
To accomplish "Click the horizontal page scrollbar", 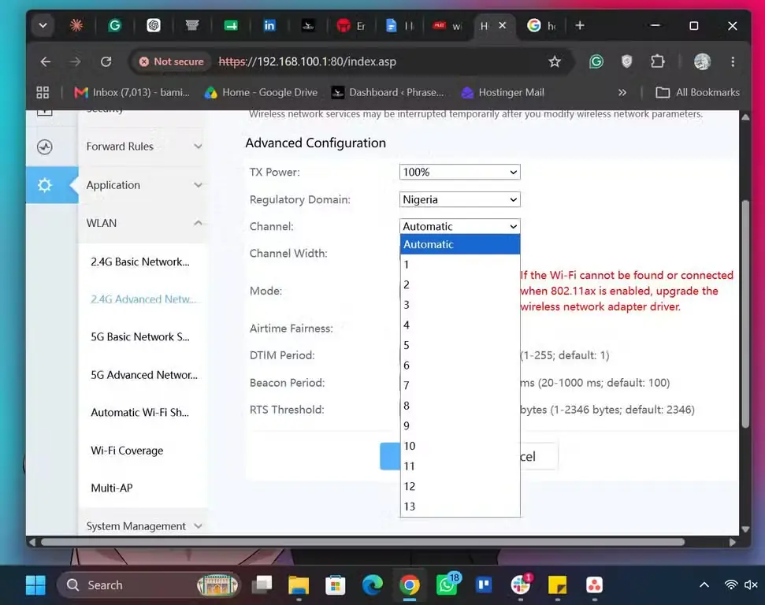I will click(x=362, y=542).
